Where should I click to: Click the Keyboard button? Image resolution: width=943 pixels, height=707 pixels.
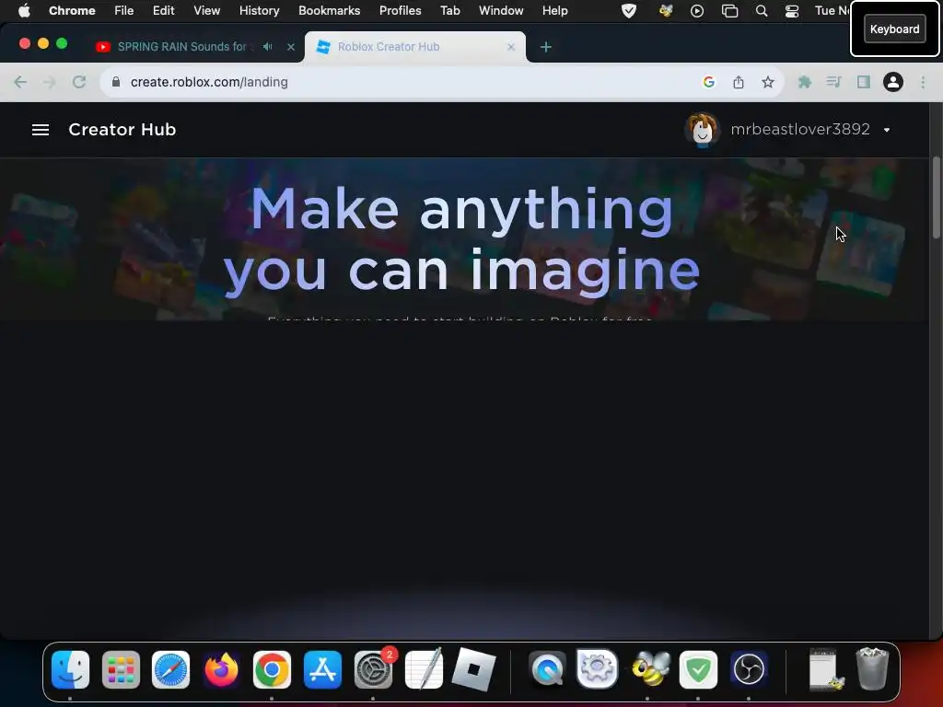point(894,29)
